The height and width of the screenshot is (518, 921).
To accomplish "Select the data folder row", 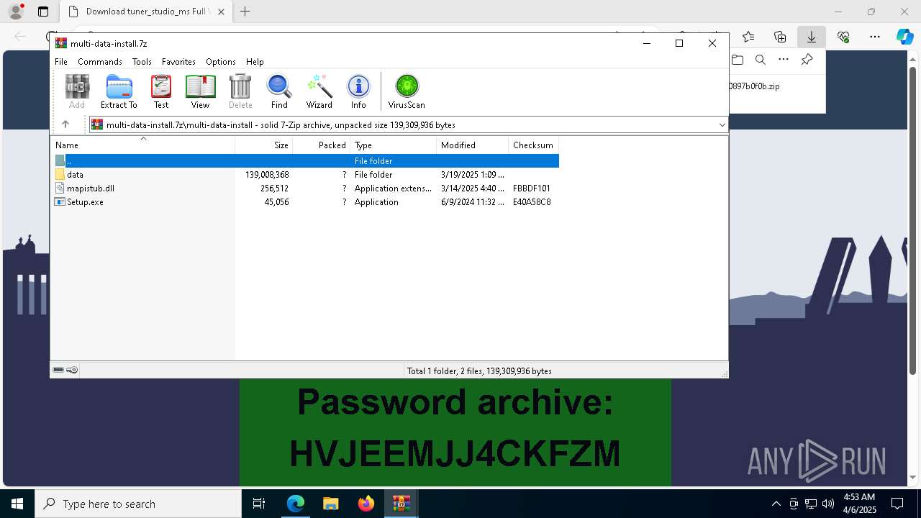I will coord(305,175).
